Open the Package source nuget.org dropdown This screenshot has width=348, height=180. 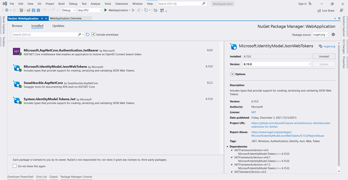(320, 35)
